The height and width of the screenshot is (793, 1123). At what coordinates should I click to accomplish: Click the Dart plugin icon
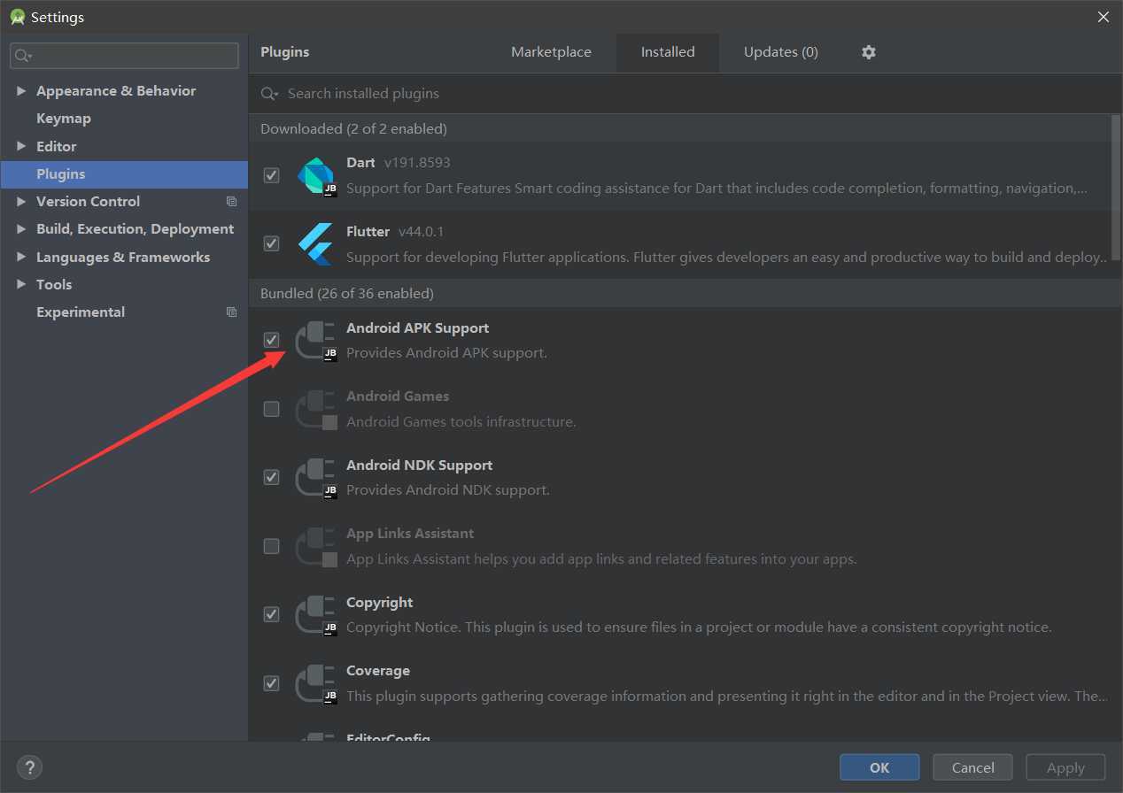315,175
